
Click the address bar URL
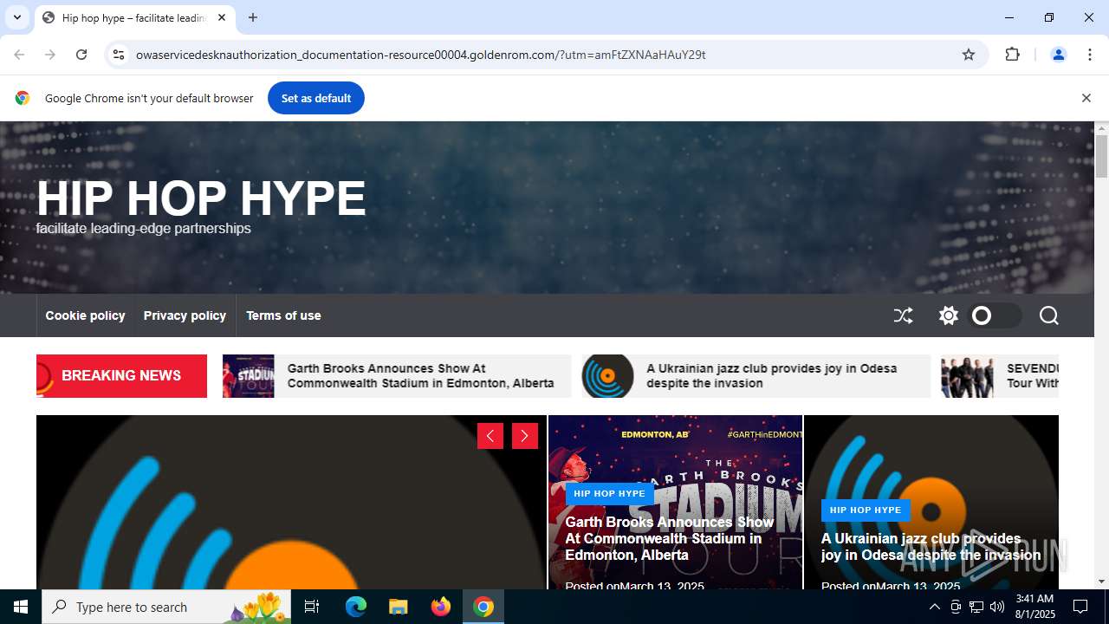pos(420,55)
